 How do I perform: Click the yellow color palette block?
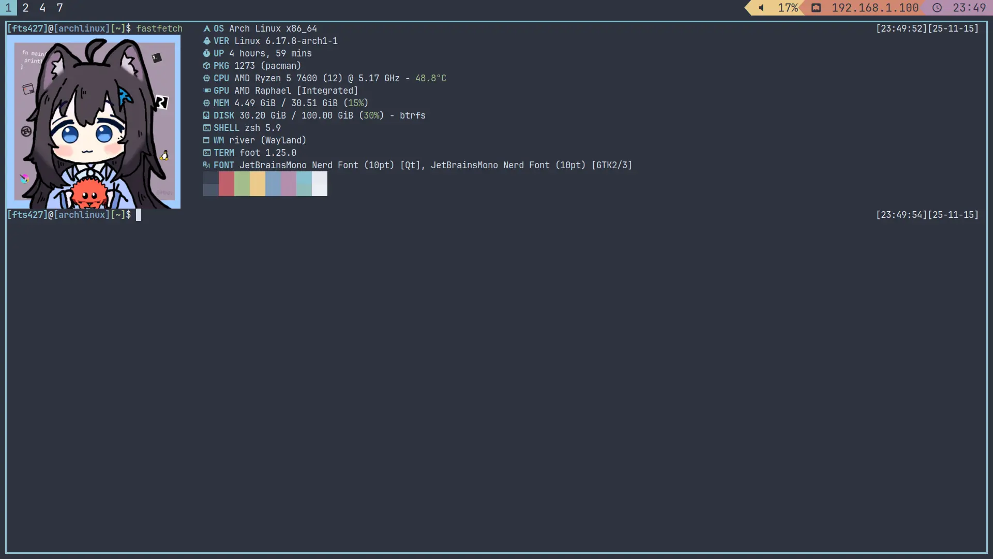[x=257, y=184]
